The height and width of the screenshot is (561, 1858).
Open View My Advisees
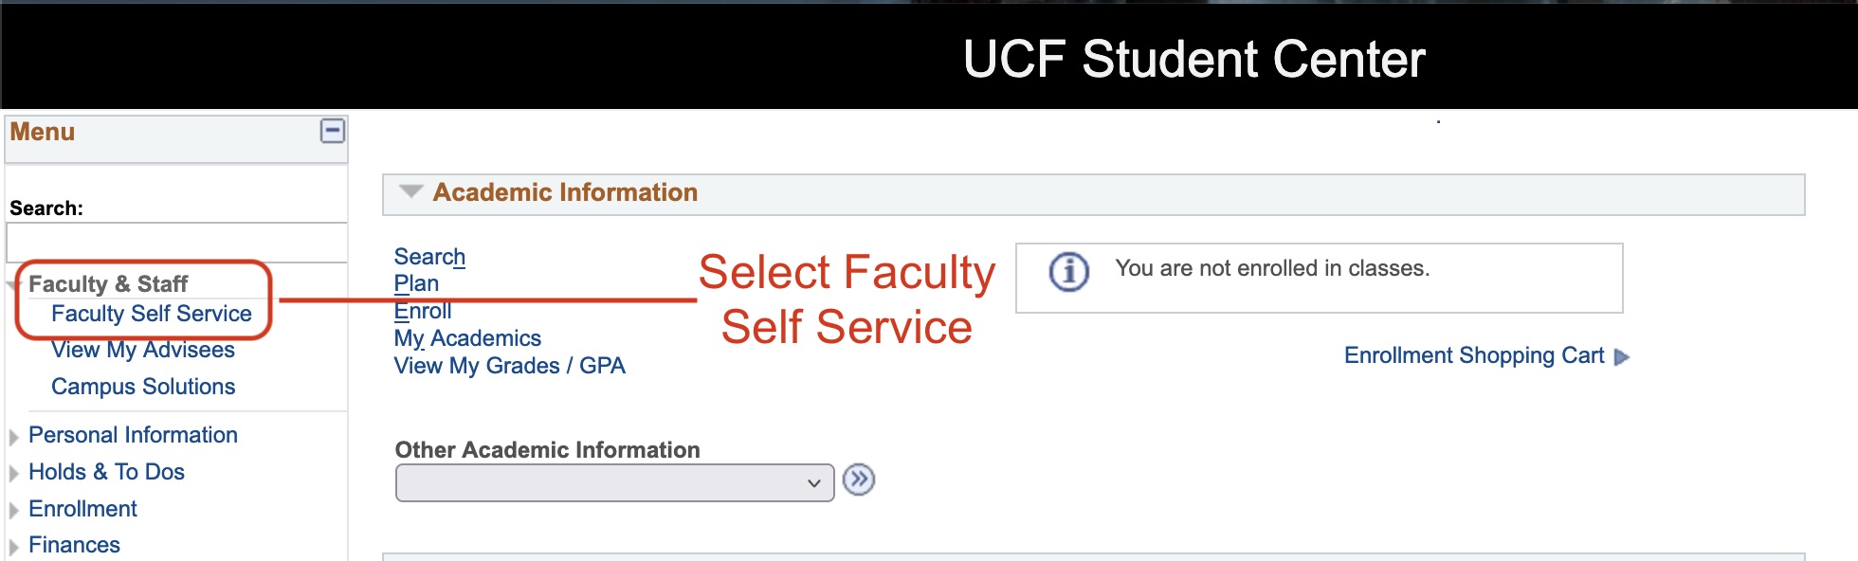142,350
